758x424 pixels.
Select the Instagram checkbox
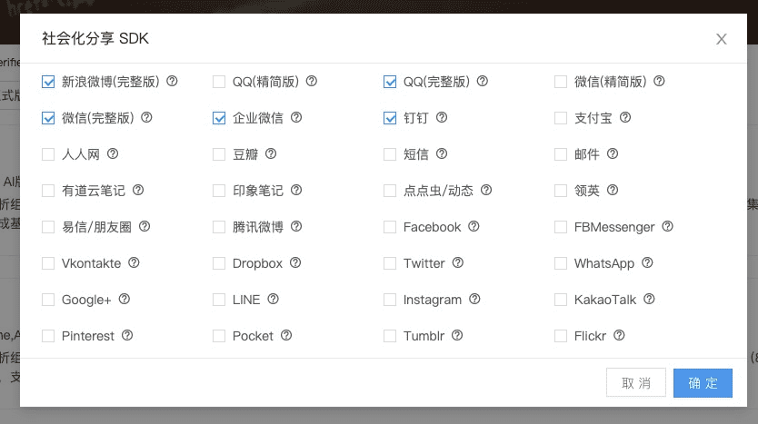390,300
